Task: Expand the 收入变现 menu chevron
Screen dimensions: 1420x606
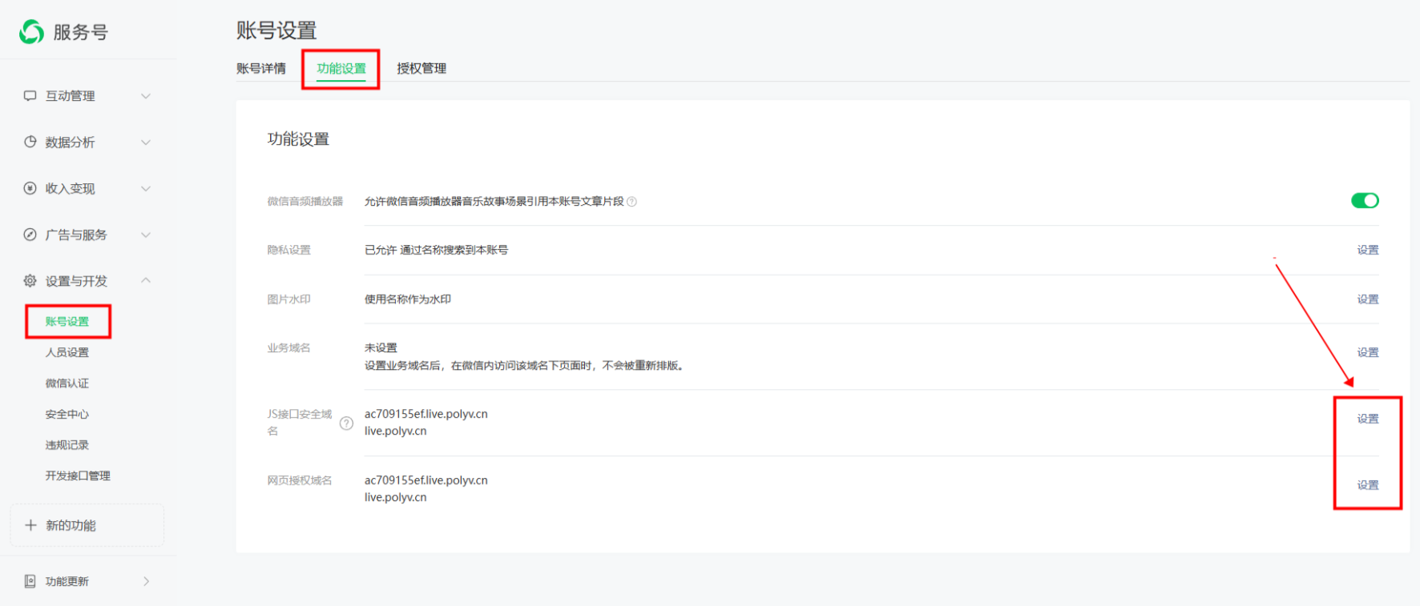Action: coord(146,189)
